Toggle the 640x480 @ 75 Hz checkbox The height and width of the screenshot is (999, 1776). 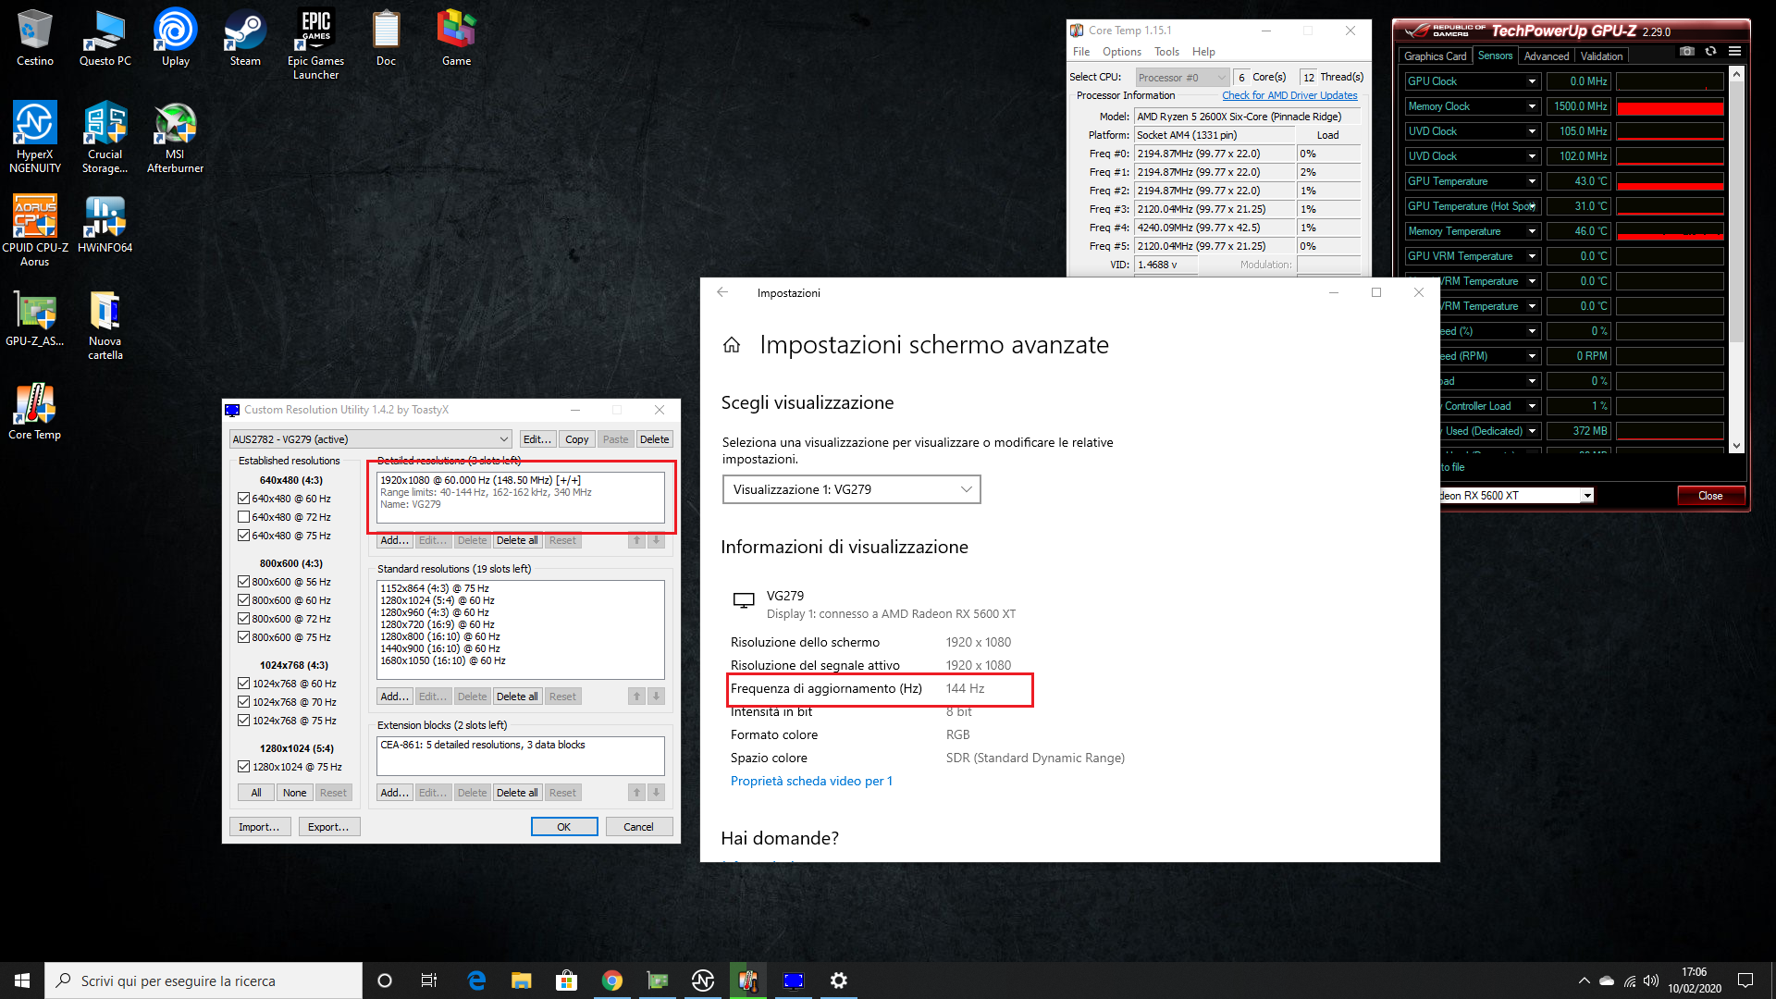pyautogui.click(x=244, y=536)
